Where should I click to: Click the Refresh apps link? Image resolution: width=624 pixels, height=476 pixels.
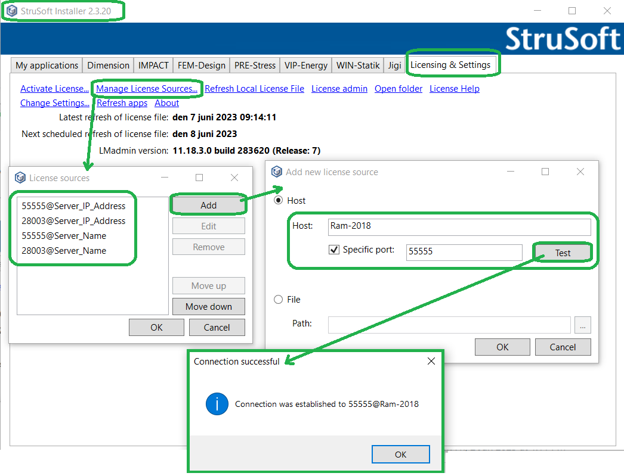pos(122,103)
